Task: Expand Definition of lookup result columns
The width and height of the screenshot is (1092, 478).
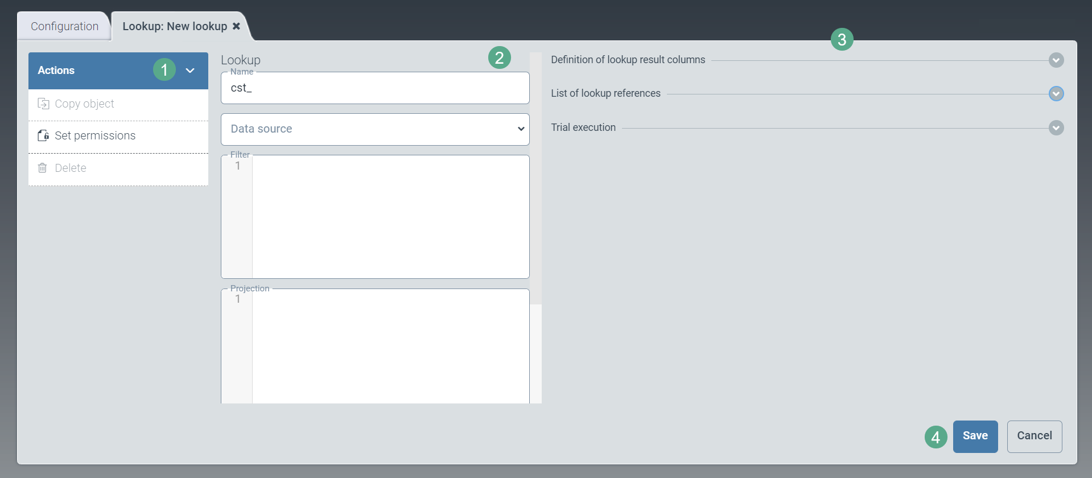Action: (x=1056, y=60)
